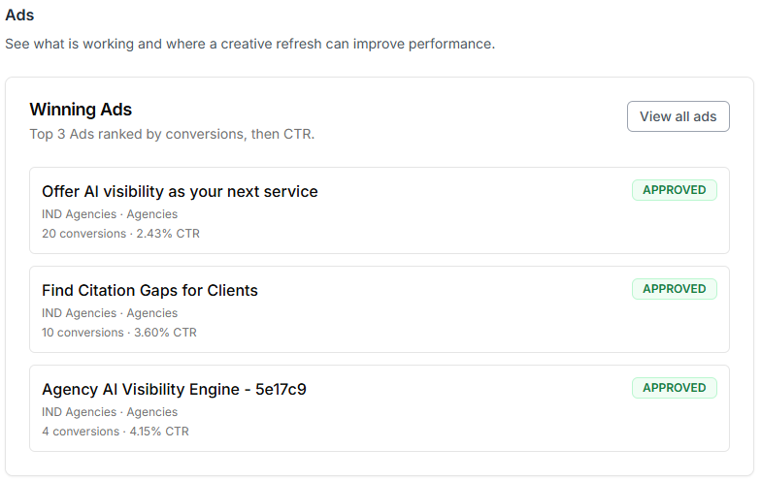
Task: Click 'IND Agencies · Agencies' under Find Citation Gaps
Action: [110, 313]
